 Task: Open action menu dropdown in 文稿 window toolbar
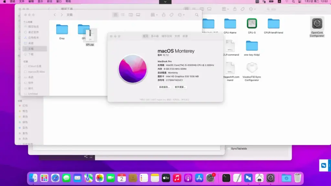(181, 15)
